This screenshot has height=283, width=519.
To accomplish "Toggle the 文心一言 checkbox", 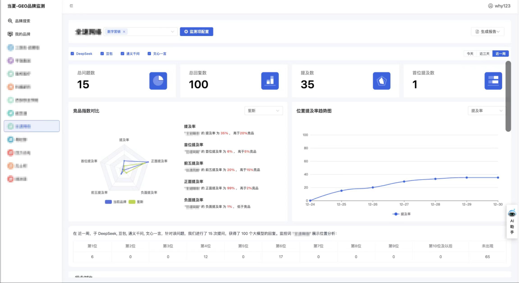I will 149,54.
